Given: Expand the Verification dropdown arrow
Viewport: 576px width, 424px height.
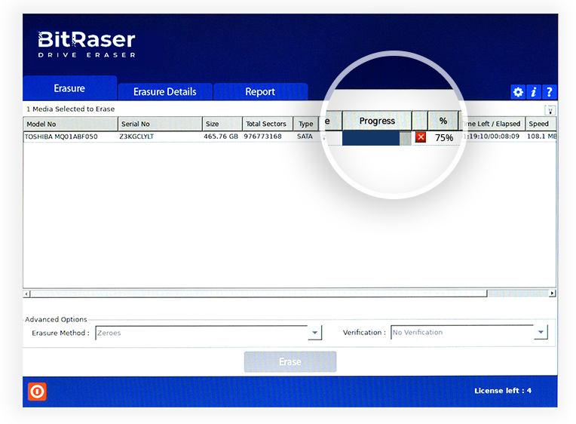Looking at the screenshot, I should [541, 332].
